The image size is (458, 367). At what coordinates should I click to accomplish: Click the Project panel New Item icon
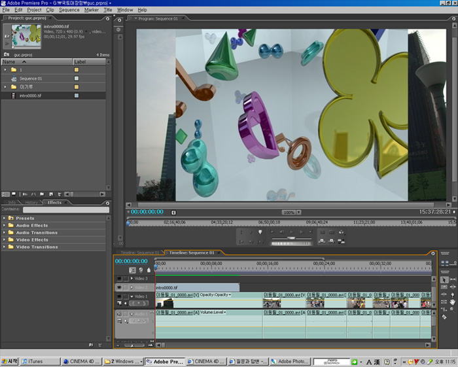click(51, 194)
